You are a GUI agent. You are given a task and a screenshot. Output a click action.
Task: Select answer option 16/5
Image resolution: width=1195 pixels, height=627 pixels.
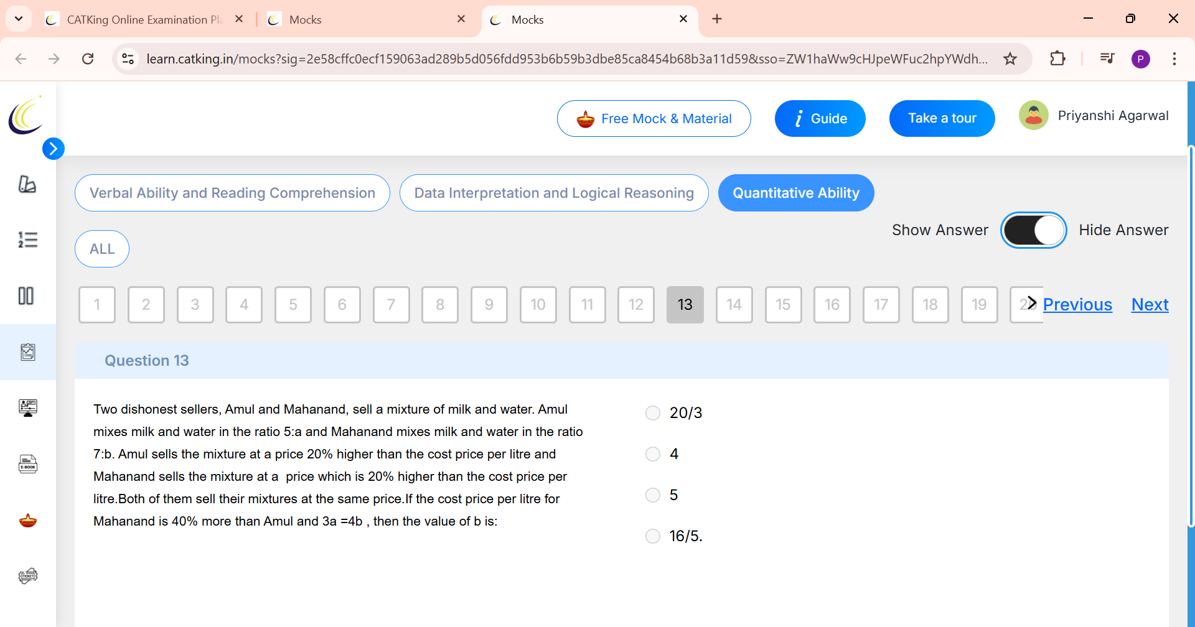coord(652,536)
